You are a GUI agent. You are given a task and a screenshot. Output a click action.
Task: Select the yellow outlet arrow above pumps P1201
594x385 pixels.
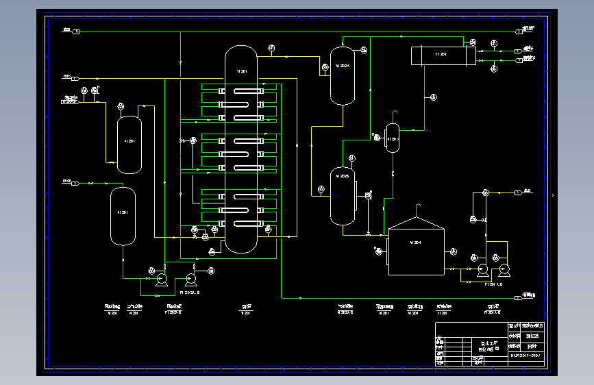(x=519, y=193)
